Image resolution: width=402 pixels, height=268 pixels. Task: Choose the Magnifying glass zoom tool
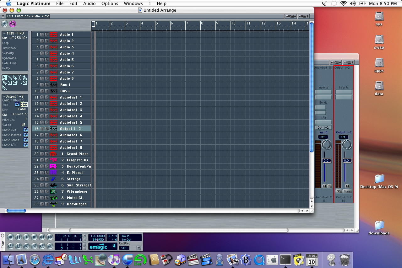[x=20, y=83]
